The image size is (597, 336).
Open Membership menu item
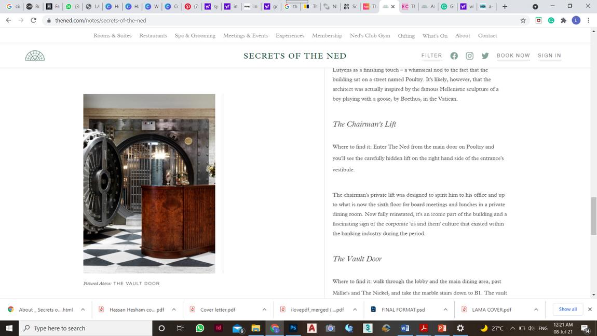point(327,35)
